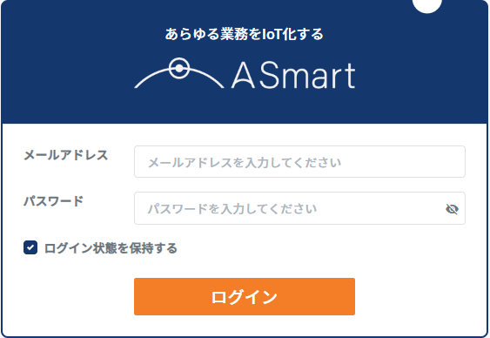Focus the パスワード input field

299,208
